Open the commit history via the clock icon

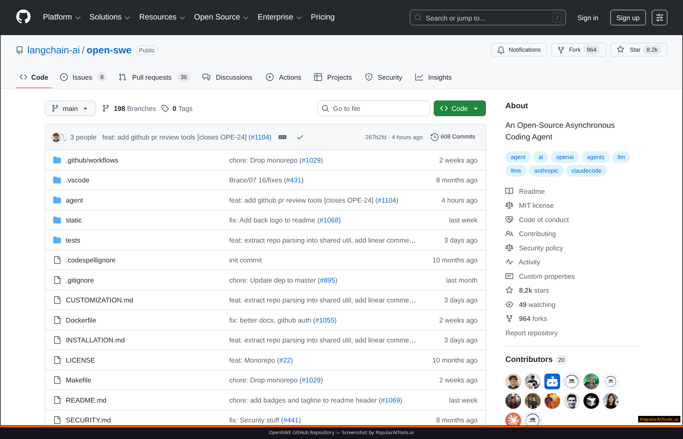pos(435,137)
